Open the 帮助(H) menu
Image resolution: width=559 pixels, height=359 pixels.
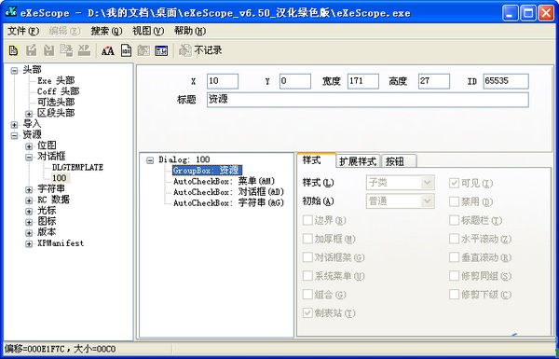coord(190,31)
